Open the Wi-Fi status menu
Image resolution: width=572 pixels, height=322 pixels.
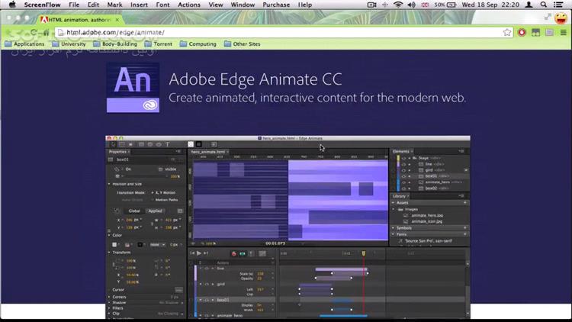398,5
